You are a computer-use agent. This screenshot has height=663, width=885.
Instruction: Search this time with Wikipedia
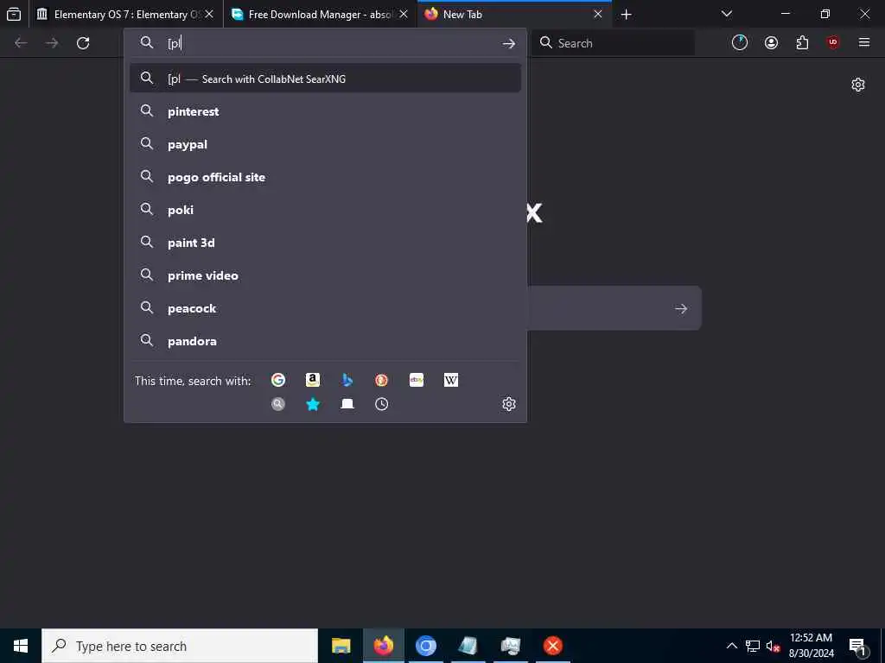click(451, 380)
